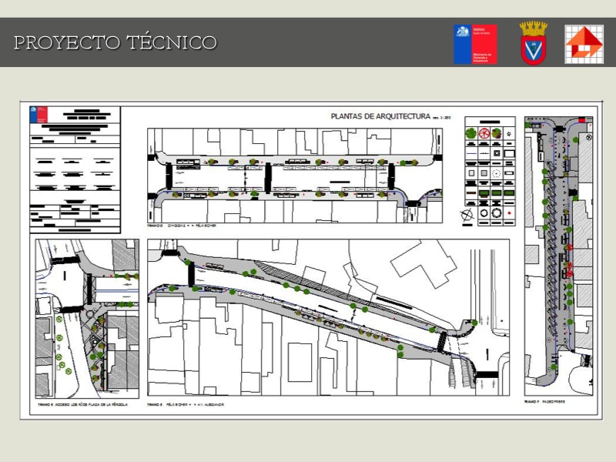Click the red tree markers in right plan

click(x=571, y=258)
